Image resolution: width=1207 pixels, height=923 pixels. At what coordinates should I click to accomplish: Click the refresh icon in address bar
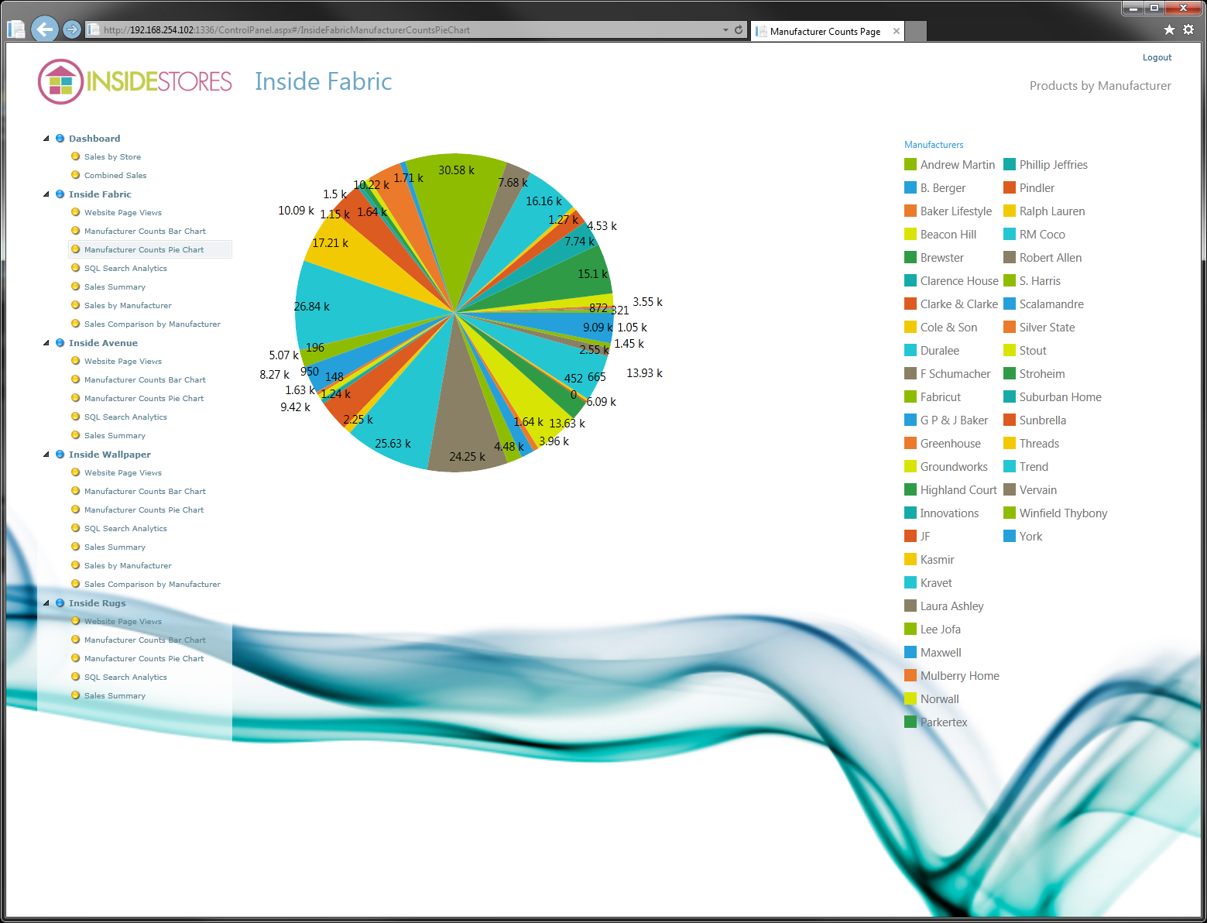(x=739, y=30)
